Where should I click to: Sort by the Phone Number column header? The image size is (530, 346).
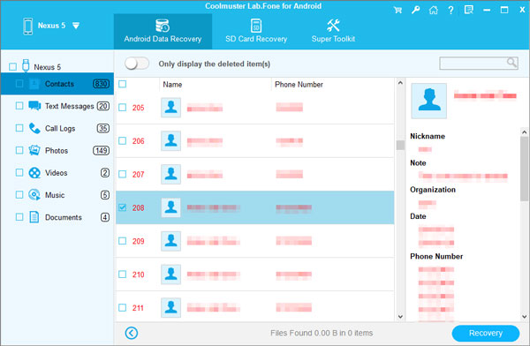point(299,85)
